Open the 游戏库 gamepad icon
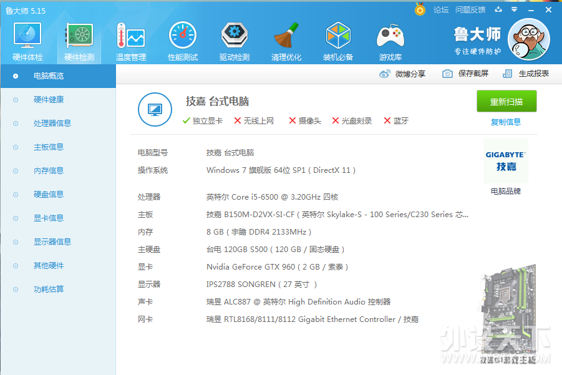 (390, 37)
